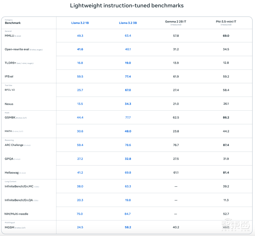Click the ARC Challenge benchmark label

point(14,145)
